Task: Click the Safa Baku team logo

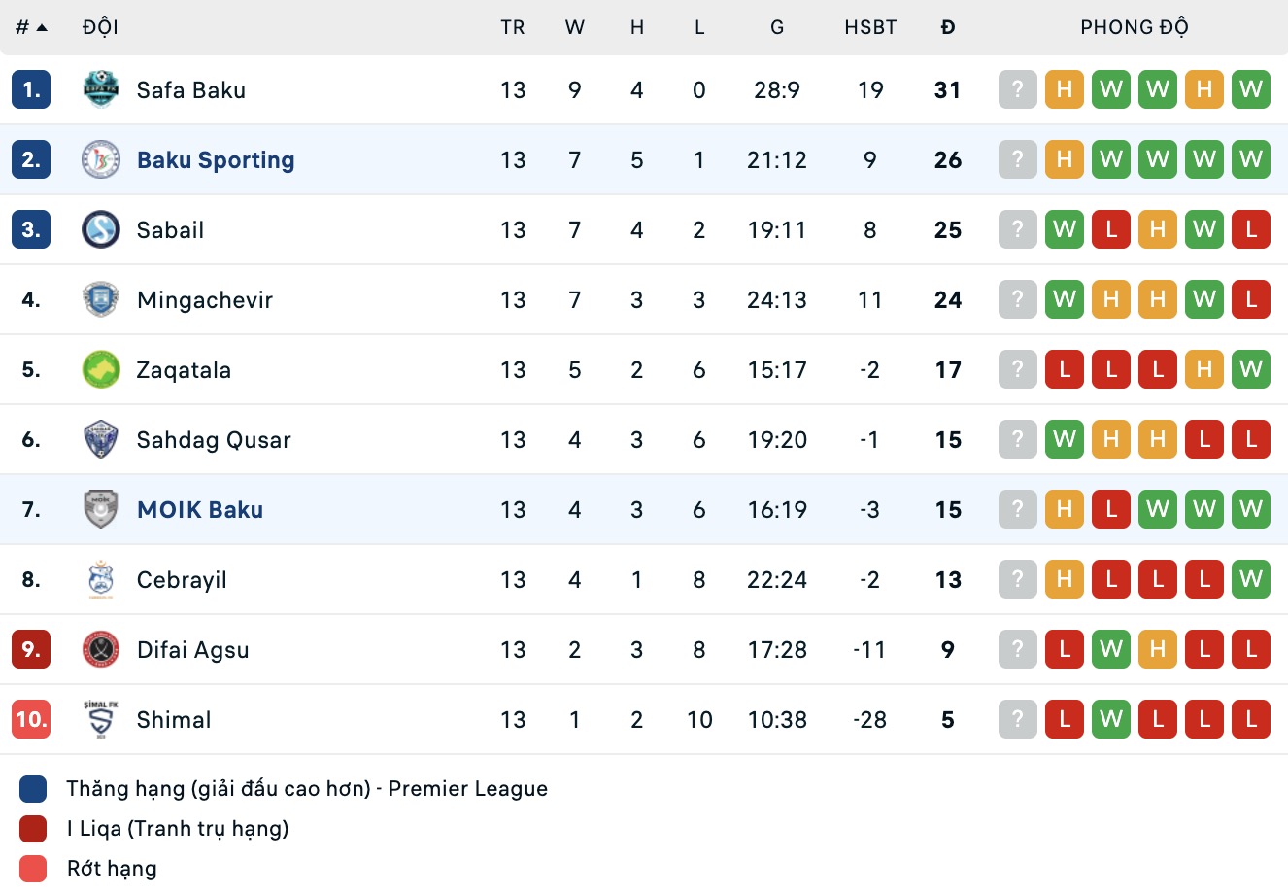Action: (x=101, y=90)
